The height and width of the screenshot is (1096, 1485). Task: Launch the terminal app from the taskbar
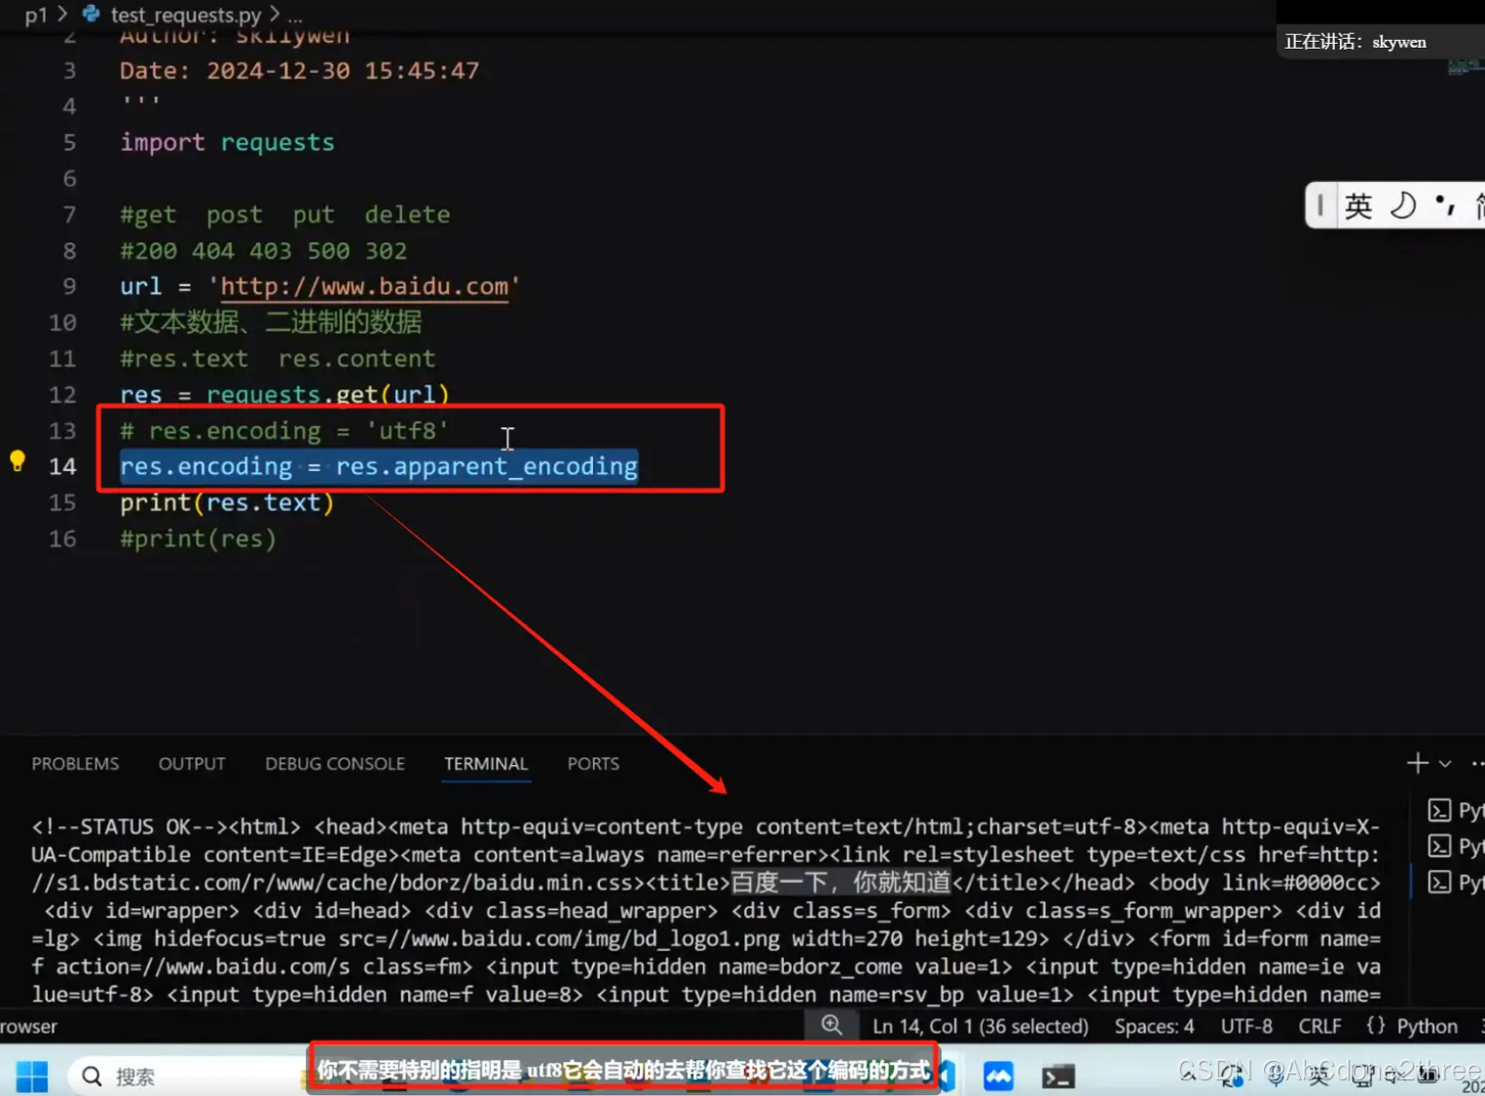[1058, 1076]
